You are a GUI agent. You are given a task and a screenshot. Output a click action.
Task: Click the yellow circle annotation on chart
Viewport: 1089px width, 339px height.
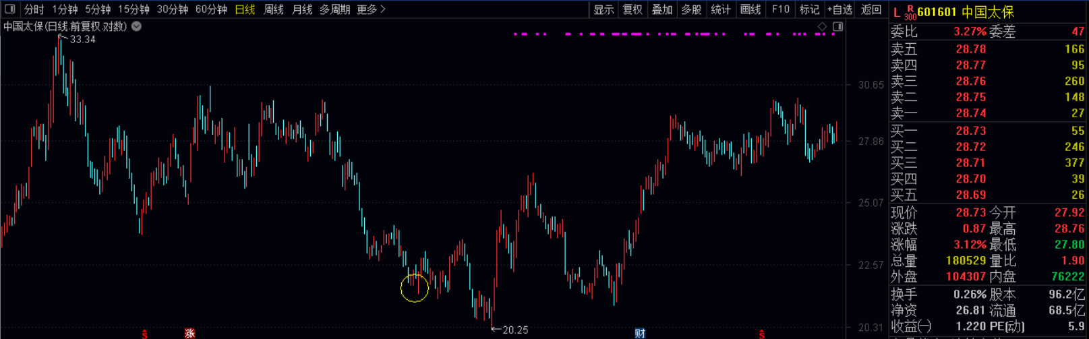pyautogui.click(x=414, y=288)
